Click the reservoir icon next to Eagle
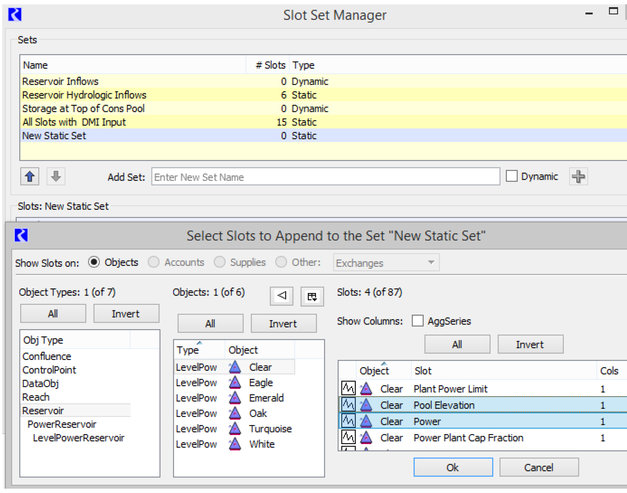The image size is (627, 493). (x=235, y=382)
